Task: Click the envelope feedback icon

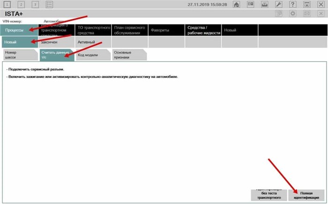Action: [x=306, y=14]
